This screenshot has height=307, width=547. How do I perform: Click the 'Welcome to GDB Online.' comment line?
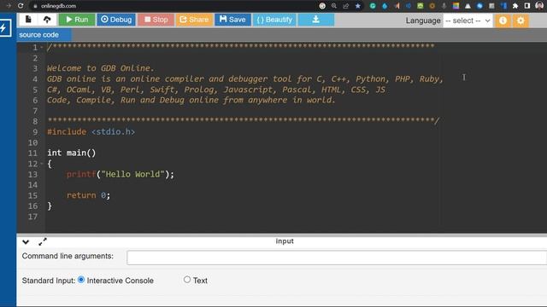pos(101,68)
